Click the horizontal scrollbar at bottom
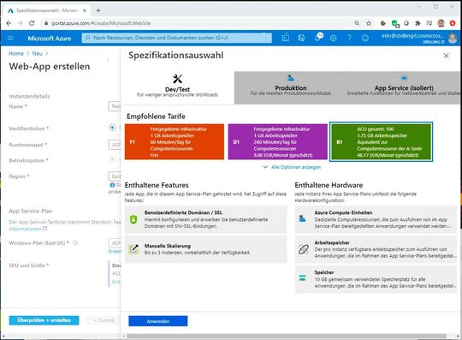This screenshot has width=462, height=340. 287,337
